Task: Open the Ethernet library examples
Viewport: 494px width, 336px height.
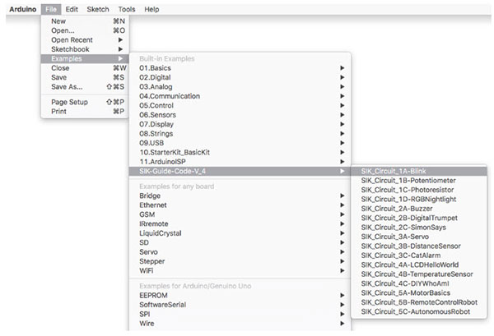Action: (240, 205)
